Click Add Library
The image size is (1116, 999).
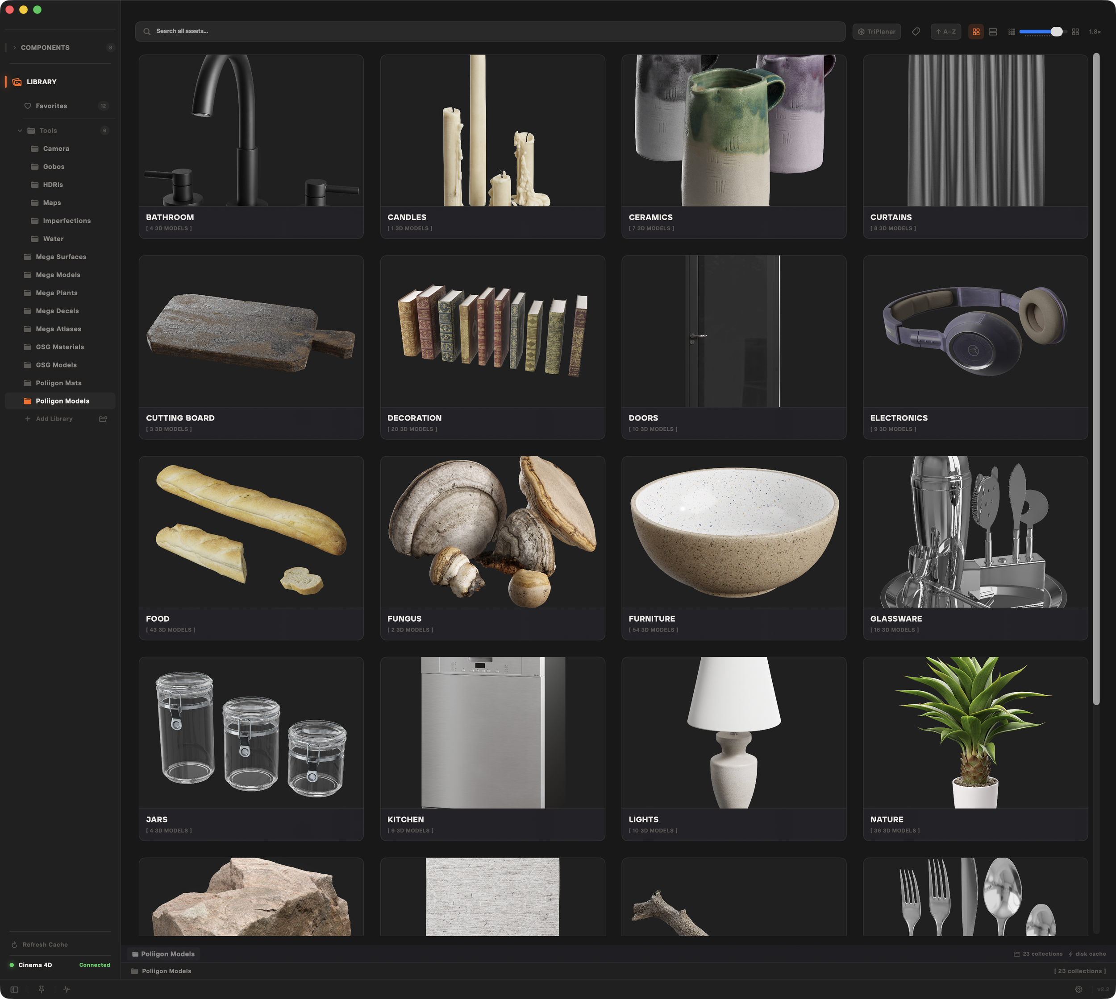coord(54,419)
